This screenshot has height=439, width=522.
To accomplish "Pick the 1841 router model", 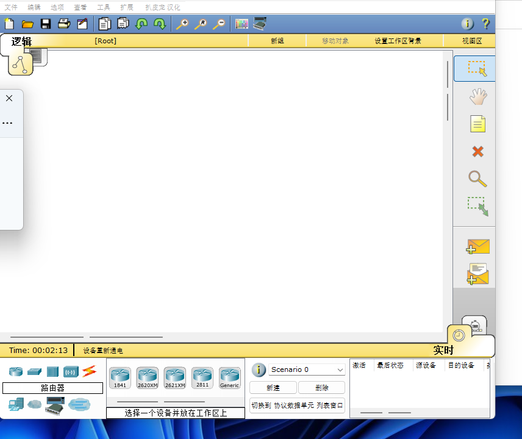I will click(x=120, y=378).
